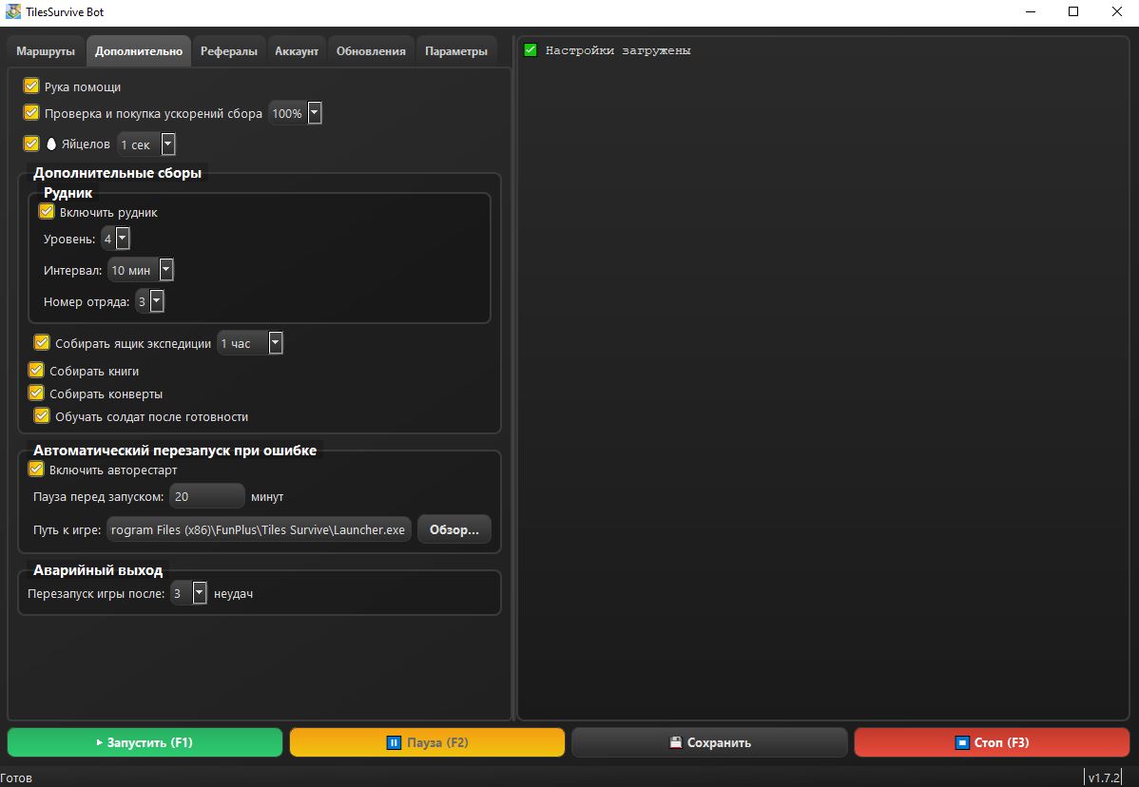1139x787 pixels.
Task: Click the Автоматический перезапуск при ошибке heading
Action: click(175, 451)
